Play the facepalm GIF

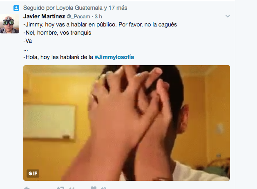click(127, 123)
